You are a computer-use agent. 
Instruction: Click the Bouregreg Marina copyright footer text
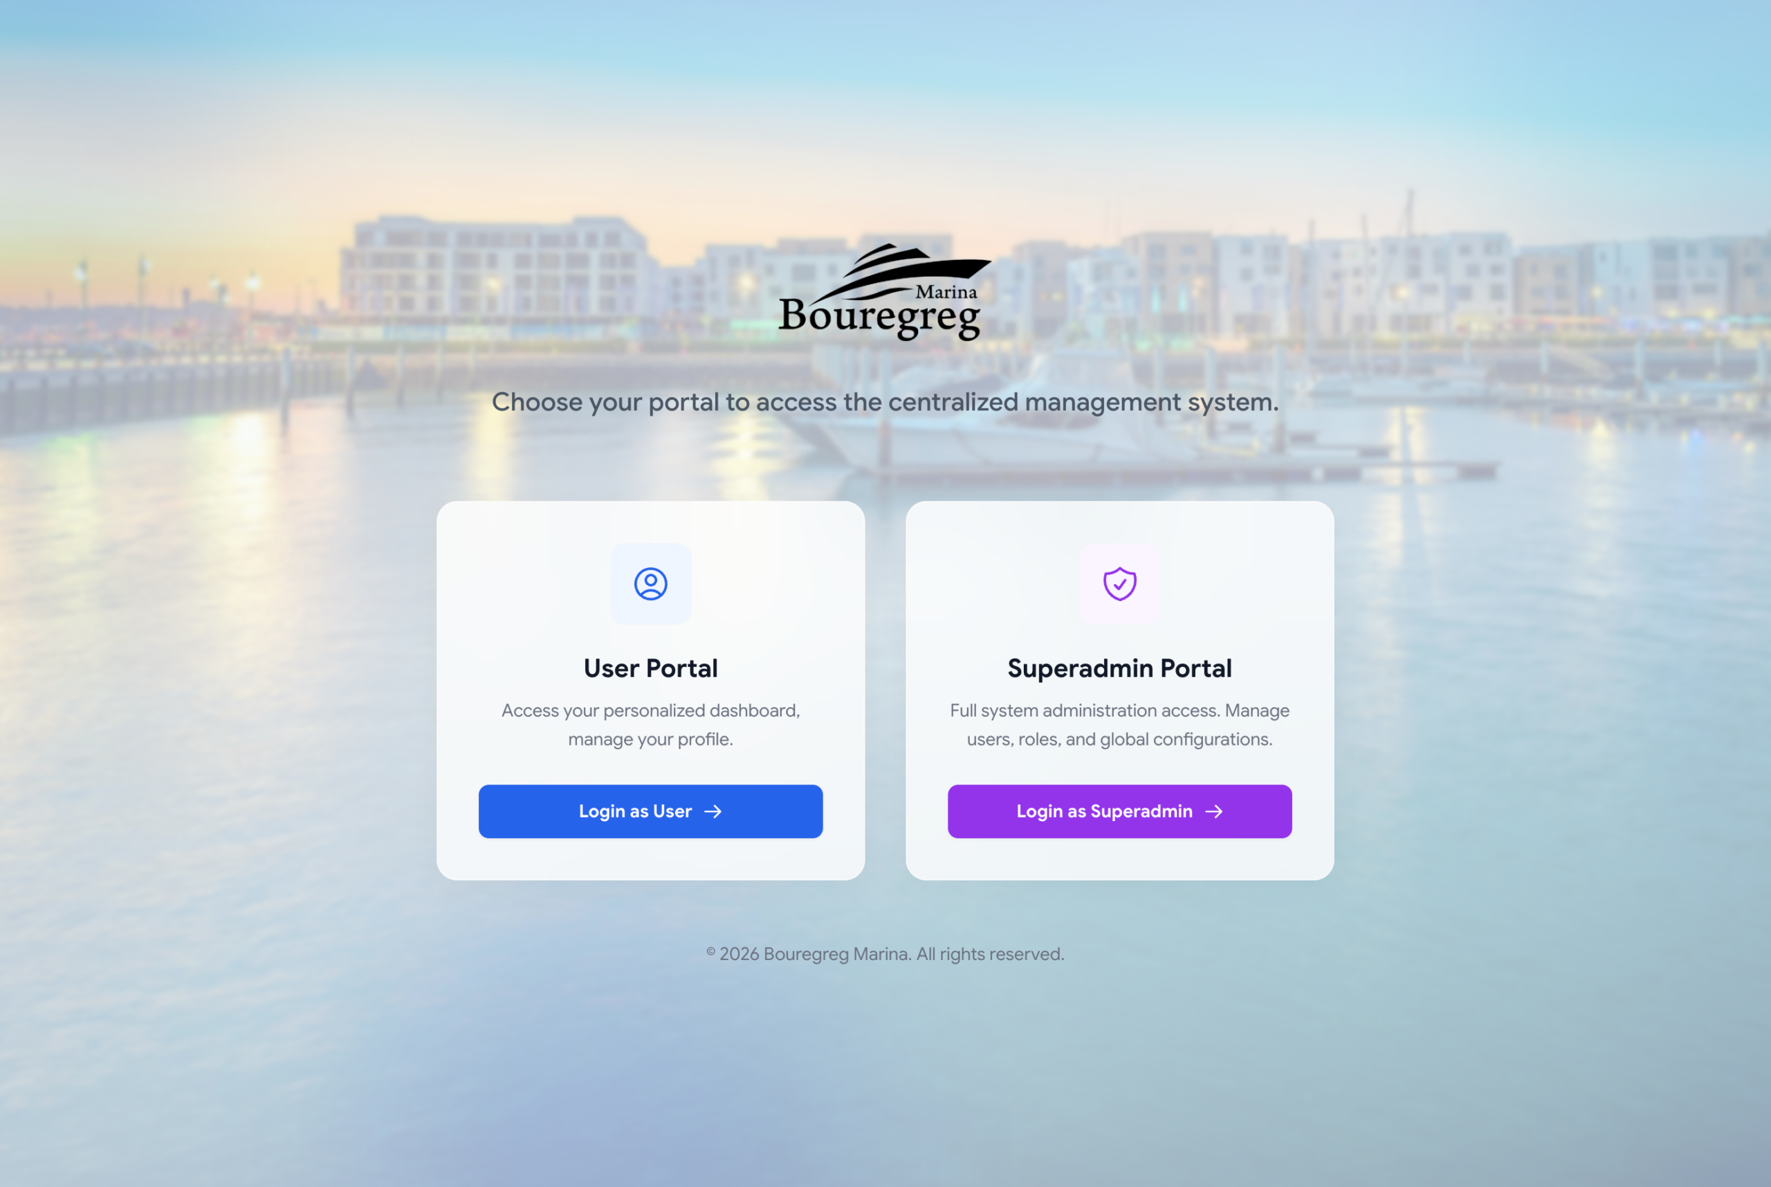(885, 954)
